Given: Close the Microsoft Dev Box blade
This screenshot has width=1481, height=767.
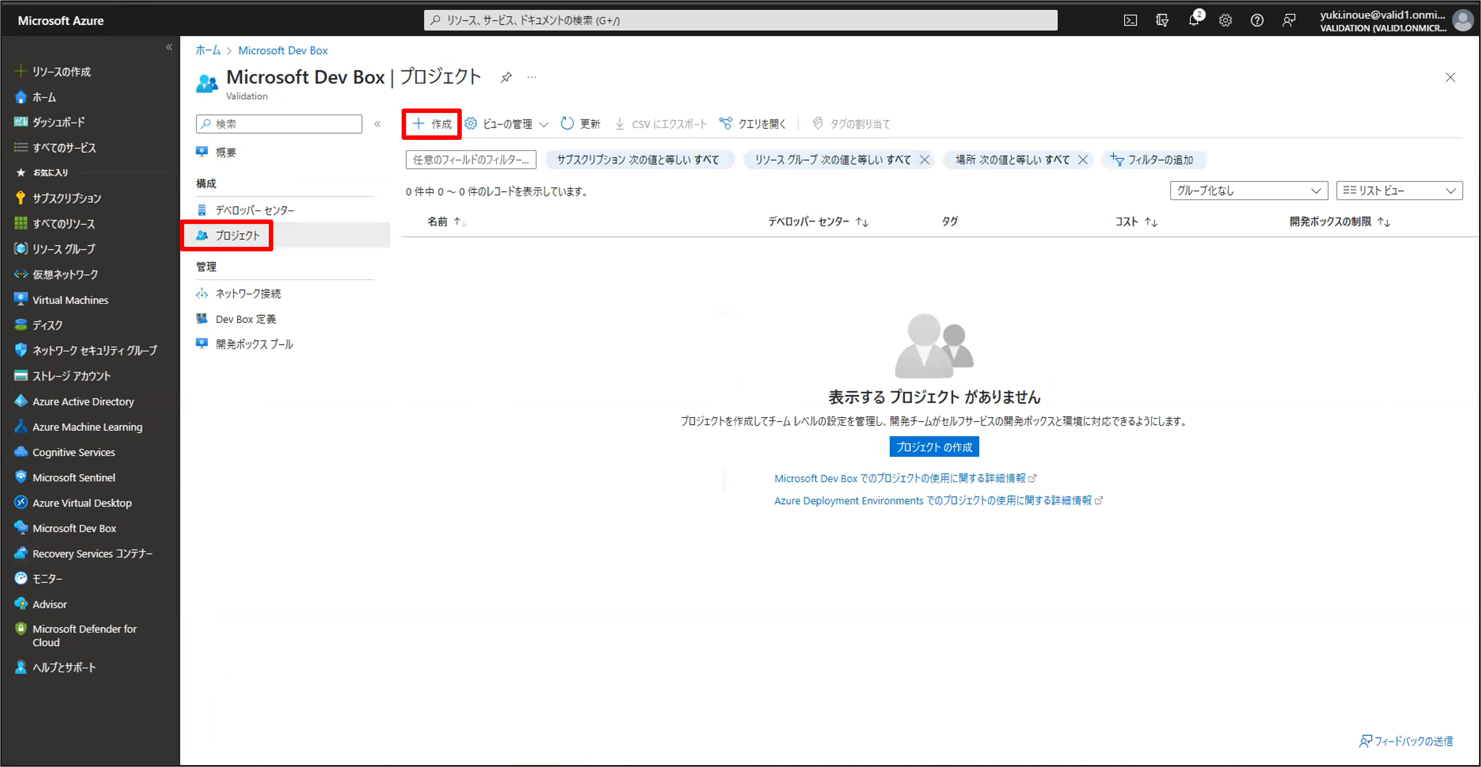Looking at the screenshot, I should point(1450,78).
